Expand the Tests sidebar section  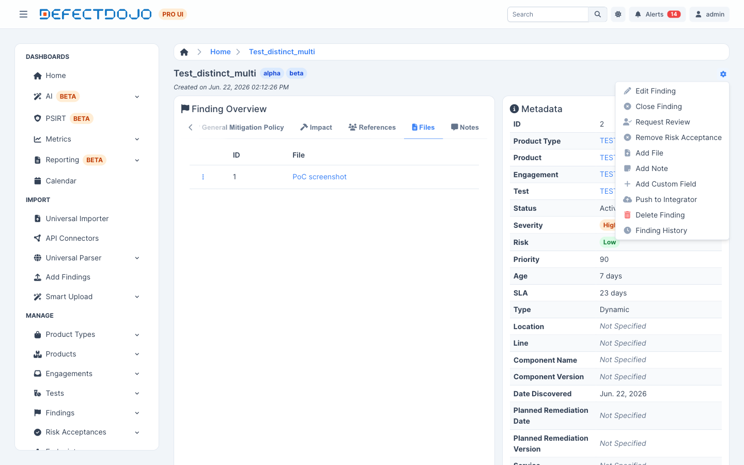pos(87,393)
